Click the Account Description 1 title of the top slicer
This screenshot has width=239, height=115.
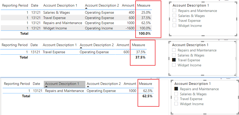(191, 6)
